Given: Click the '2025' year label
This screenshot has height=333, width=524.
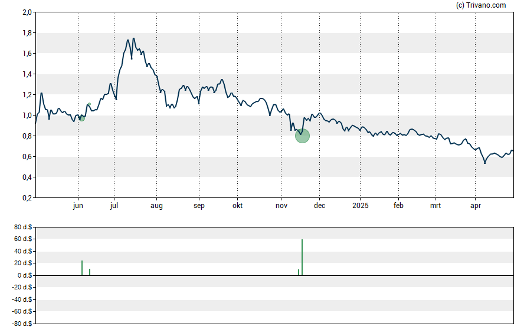Looking at the screenshot, I should click(x=360, y=206).
